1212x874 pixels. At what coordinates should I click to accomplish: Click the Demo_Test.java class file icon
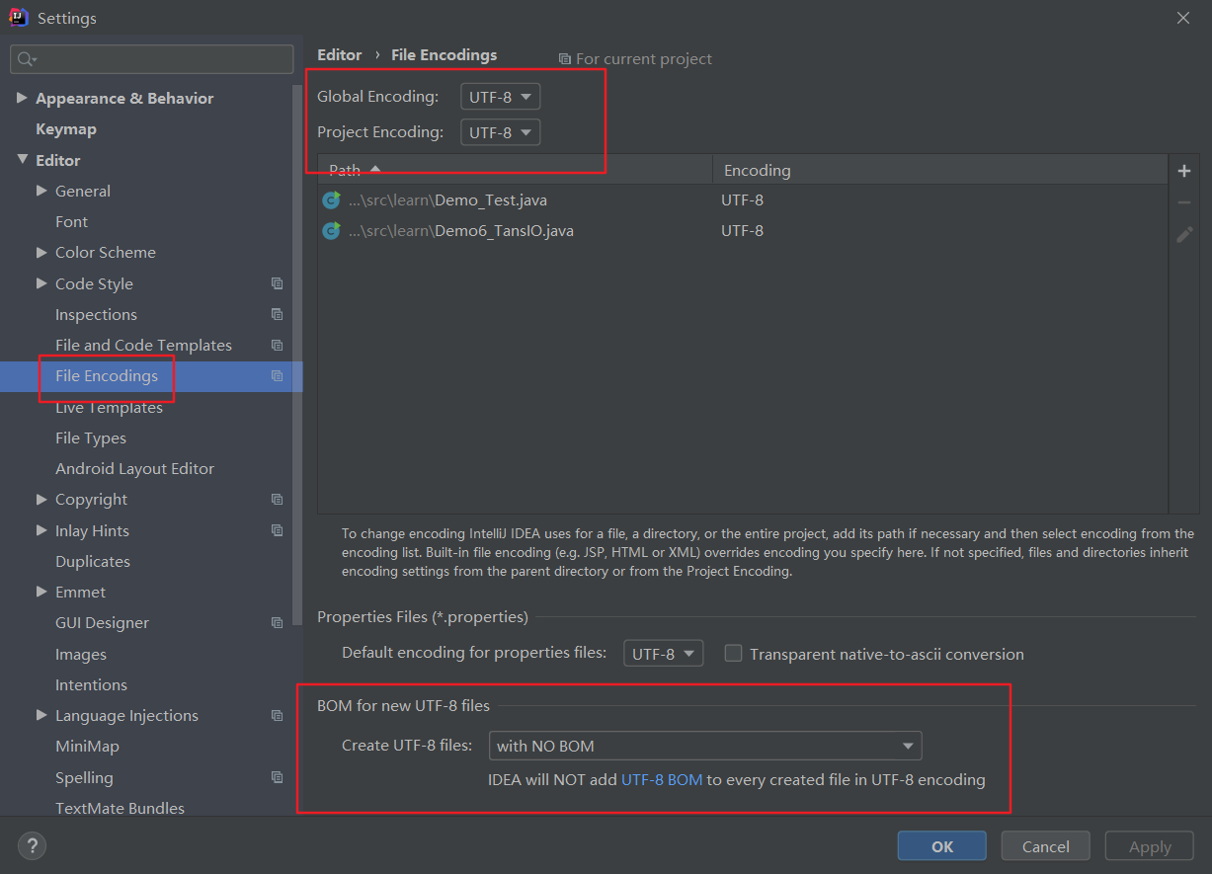[331, 200]
